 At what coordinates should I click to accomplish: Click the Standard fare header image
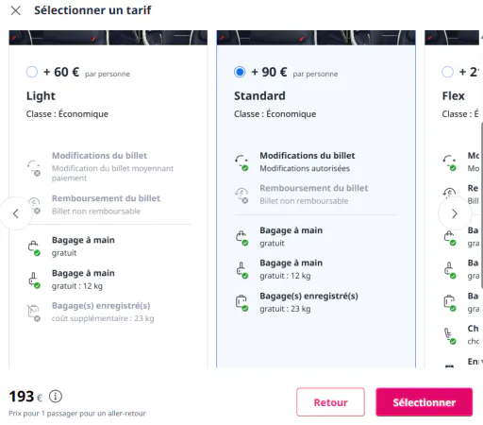pos(316,38)
